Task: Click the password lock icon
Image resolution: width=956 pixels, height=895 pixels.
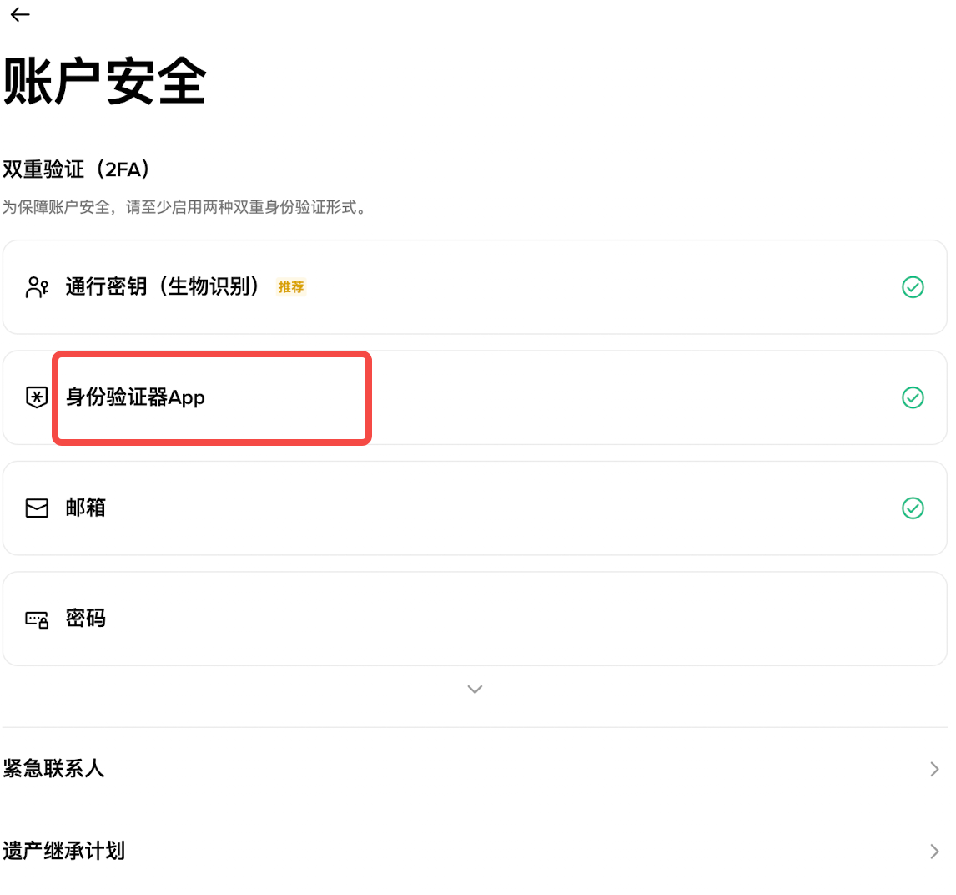Action: pyautogui.click(x=37, y=619)
